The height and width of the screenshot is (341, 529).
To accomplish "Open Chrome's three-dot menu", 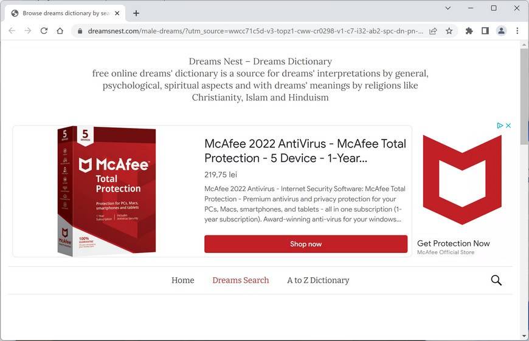I will [517, 31].
